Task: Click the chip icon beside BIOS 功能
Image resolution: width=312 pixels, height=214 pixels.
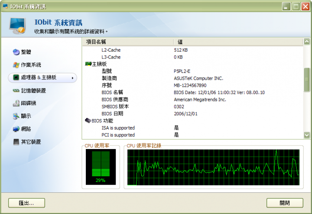Action: pos(88,120)
